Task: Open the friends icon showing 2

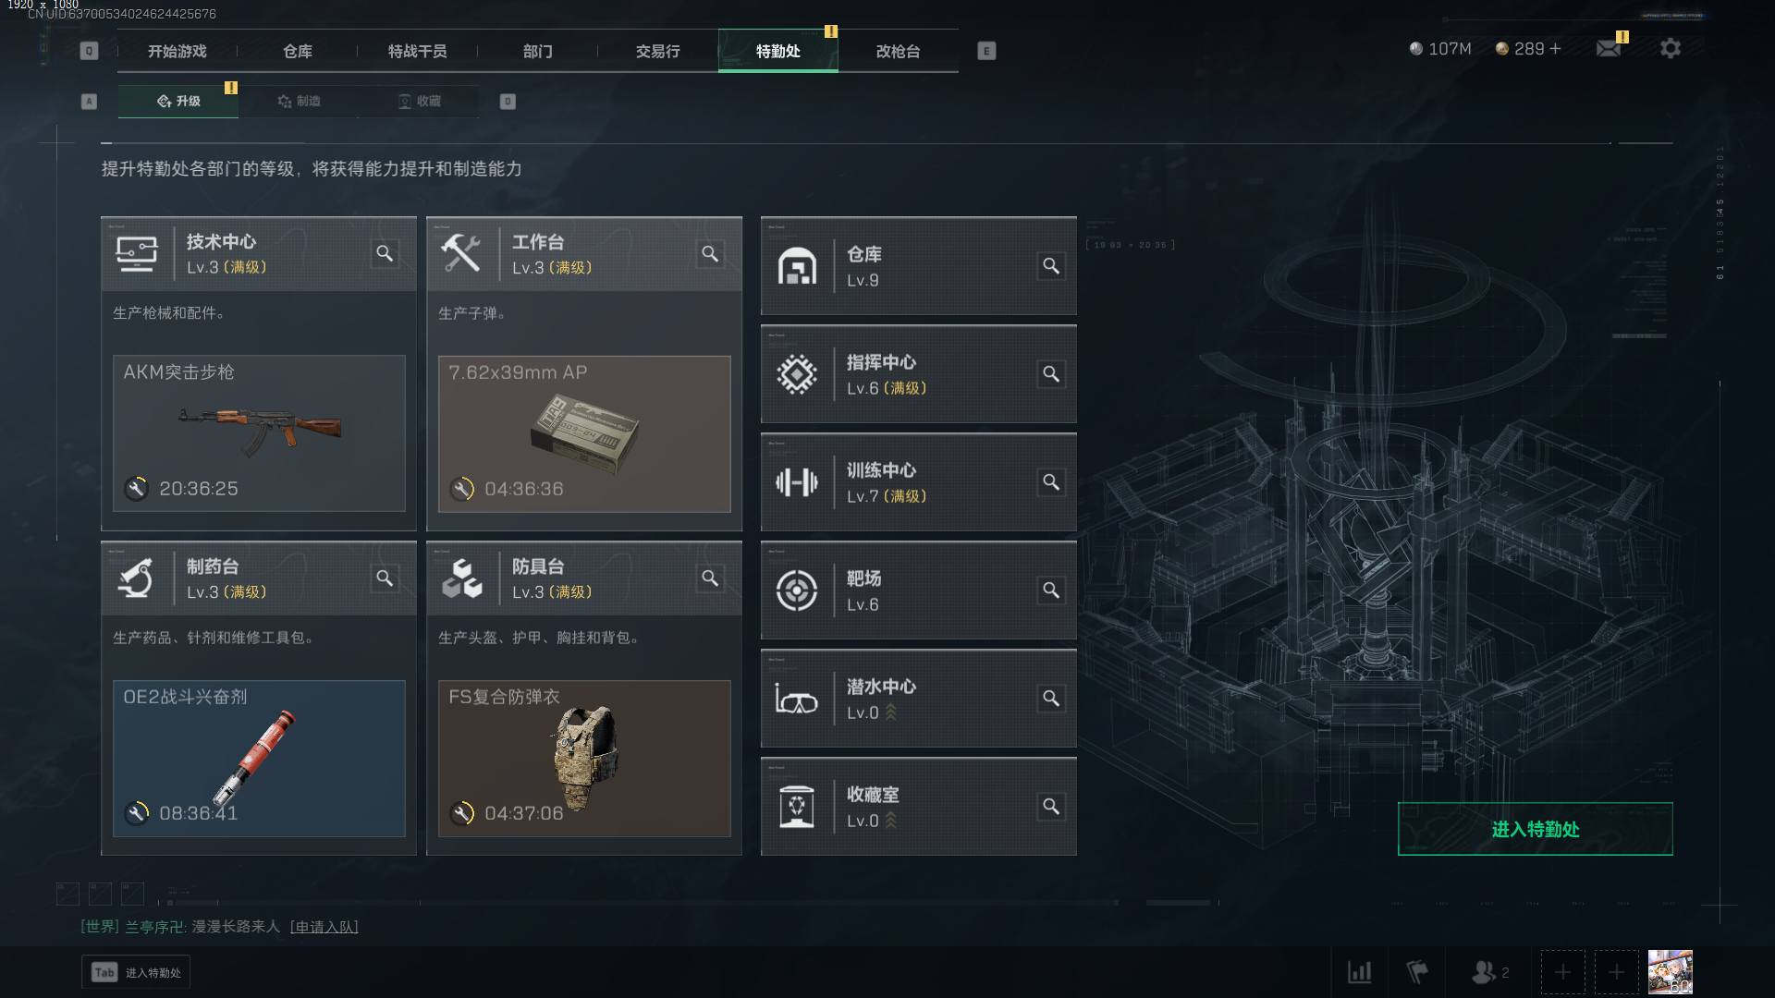Action: click(x=1489, y=972)
